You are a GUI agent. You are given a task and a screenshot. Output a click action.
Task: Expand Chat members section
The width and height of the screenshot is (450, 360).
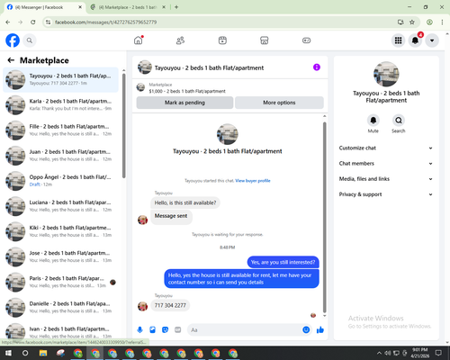click(386, 164)
